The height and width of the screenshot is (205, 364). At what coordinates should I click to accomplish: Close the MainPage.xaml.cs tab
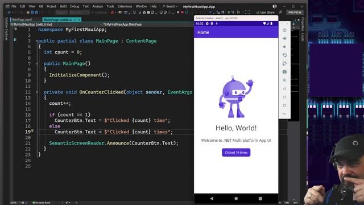79,20
